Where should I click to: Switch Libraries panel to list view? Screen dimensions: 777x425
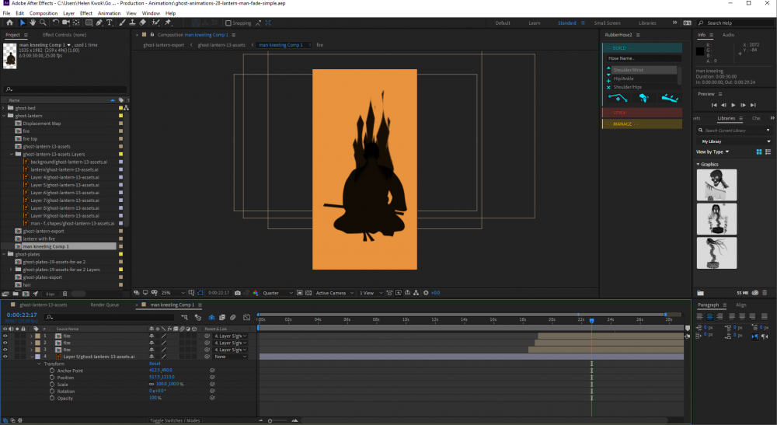point(768,152)
